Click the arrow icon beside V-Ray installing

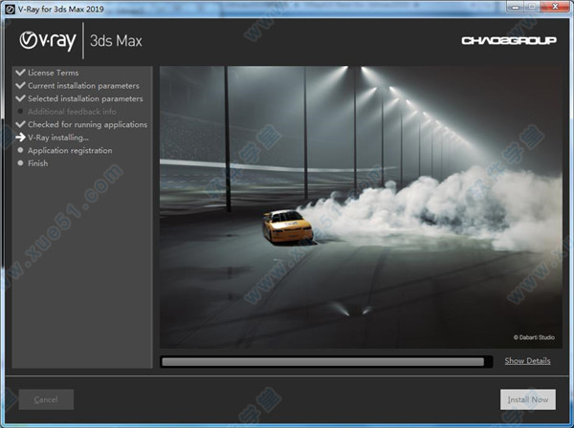pyautogui.click(x=20, y=138)
